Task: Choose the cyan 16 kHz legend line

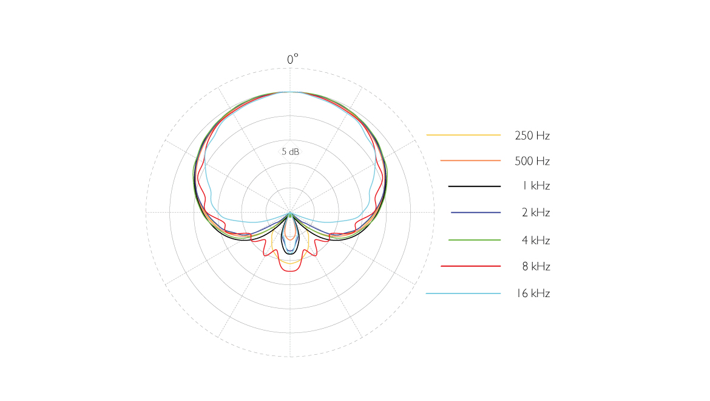Action: tap(464, 293)
